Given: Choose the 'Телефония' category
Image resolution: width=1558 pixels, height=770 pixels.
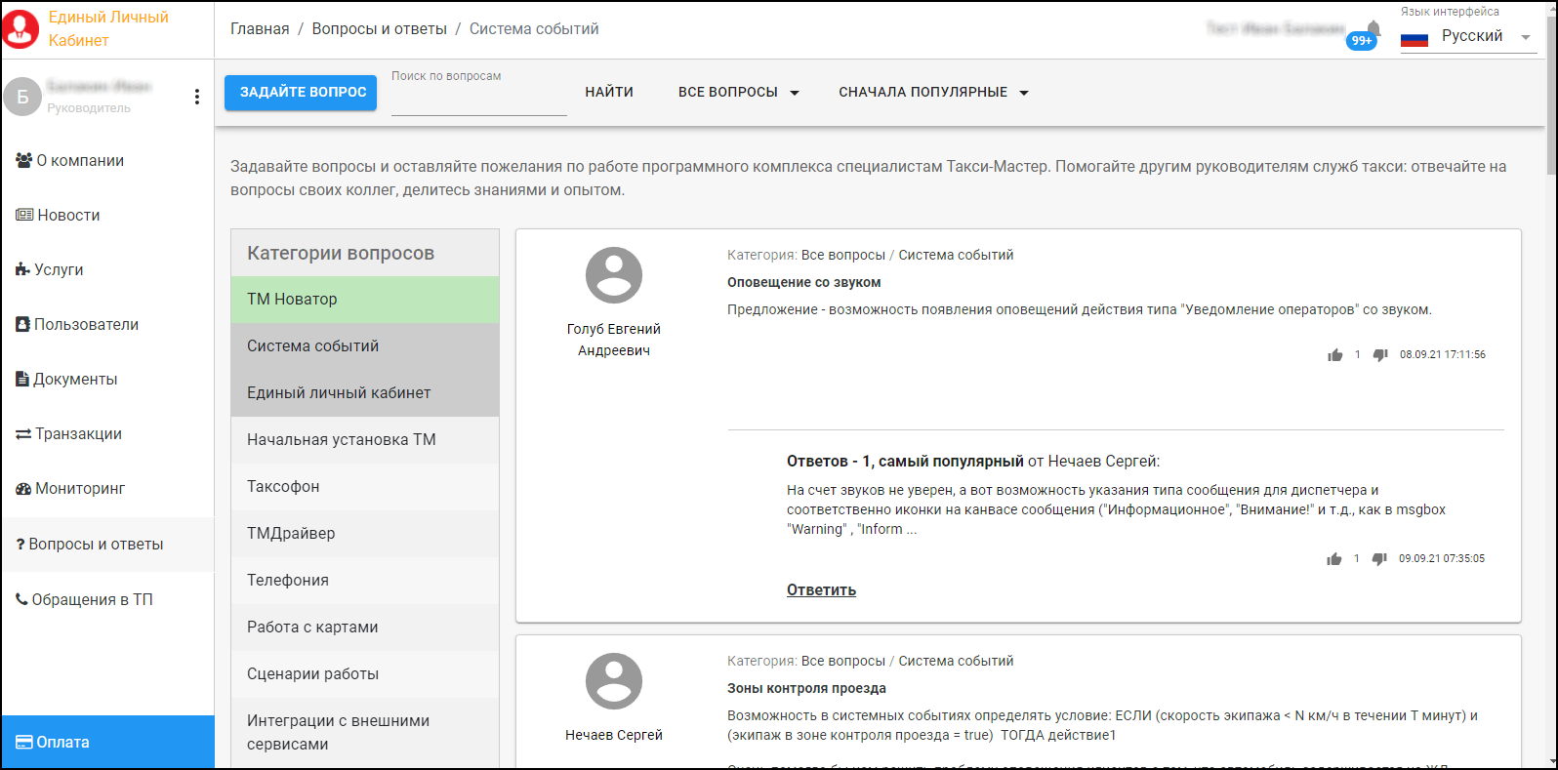Looking at the screenshot, I should coord(364,581).
